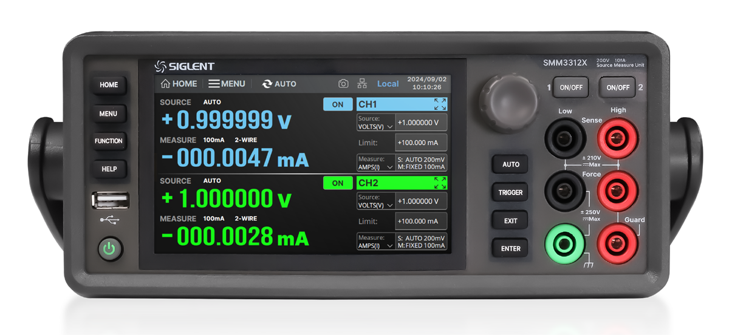This screenshot has width=729, height=335.
Task: Open CH1 Source VOLTS(V) dropdown
Action: [375, 123]
